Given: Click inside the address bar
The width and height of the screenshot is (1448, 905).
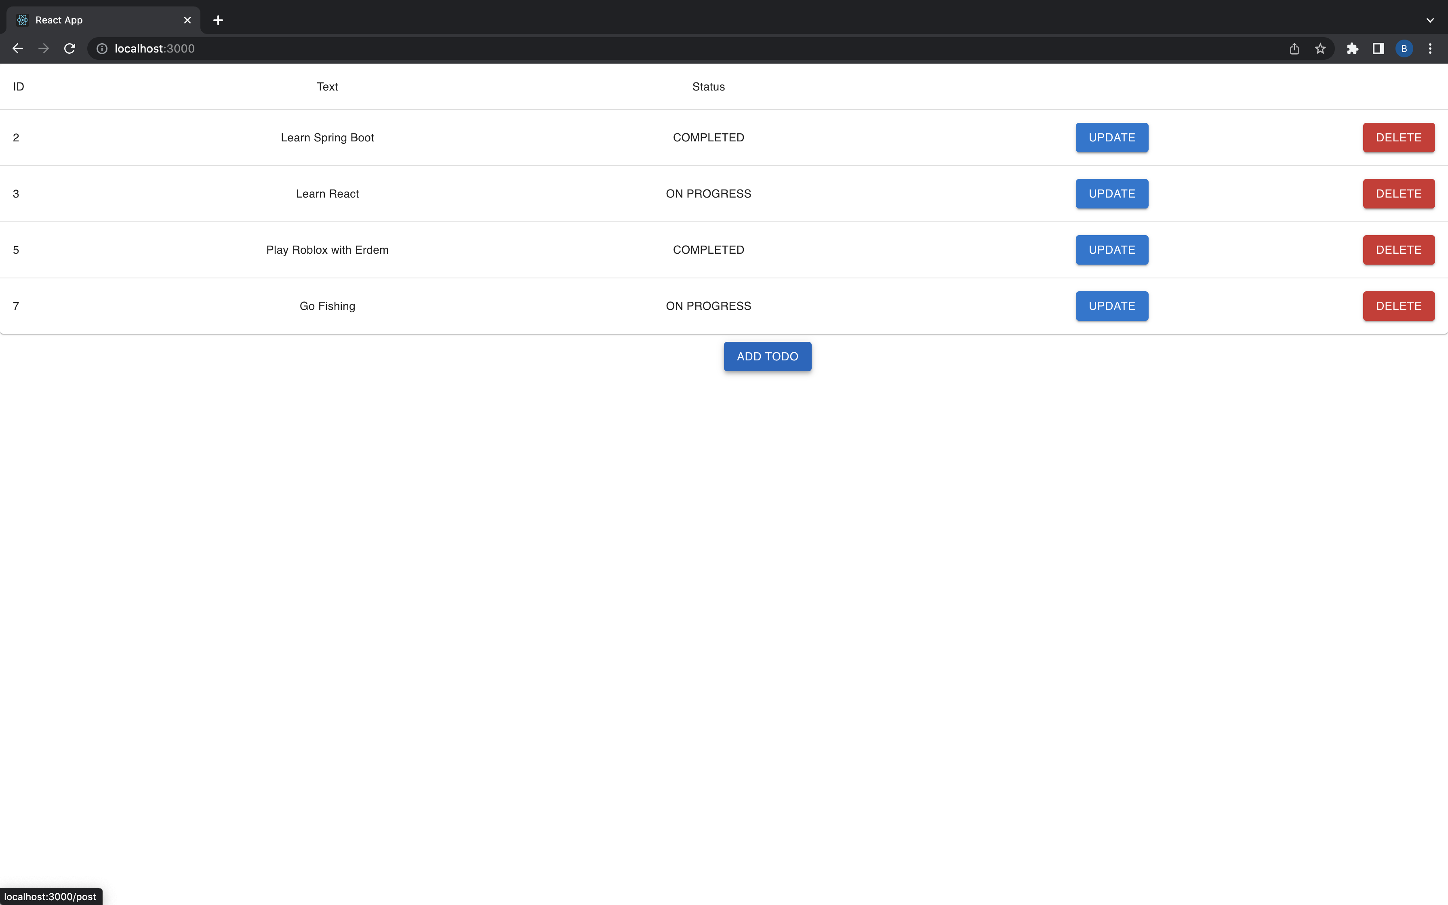Looking at the screenshot, I should click(x=419, y=48).
